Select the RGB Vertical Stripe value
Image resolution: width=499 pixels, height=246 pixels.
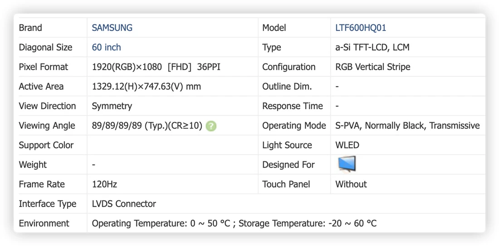[x=372, y=67]
